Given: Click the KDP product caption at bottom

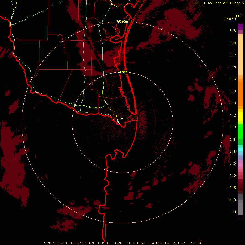Looking at the screenshot, I should click(x=122, y=243).
